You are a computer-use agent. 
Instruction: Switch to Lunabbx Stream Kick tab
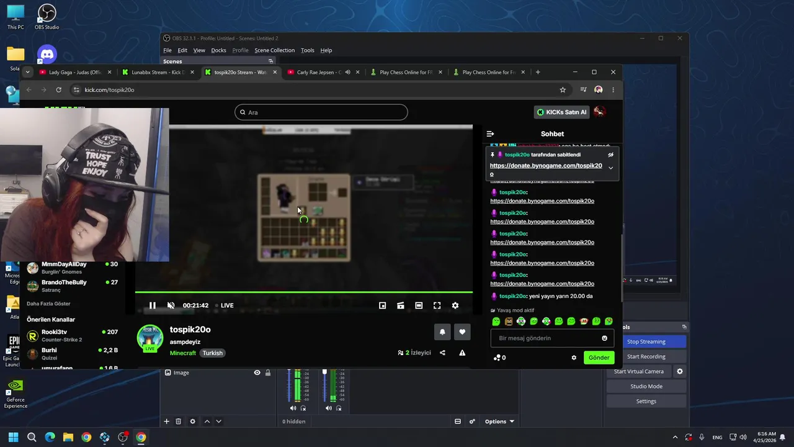[157, 72]
